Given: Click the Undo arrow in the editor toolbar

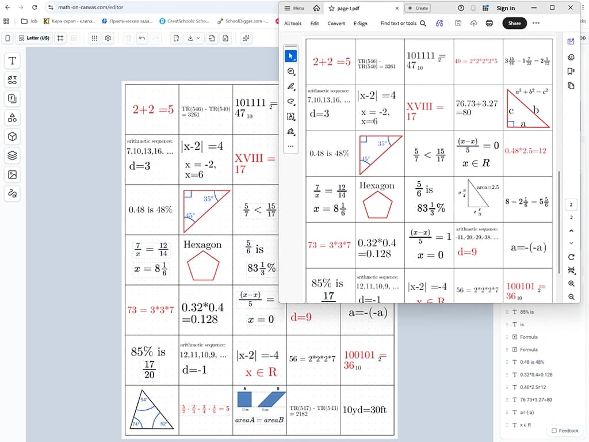Looking at the screenshot, I should pyautogui.click(x=142, y=38).
